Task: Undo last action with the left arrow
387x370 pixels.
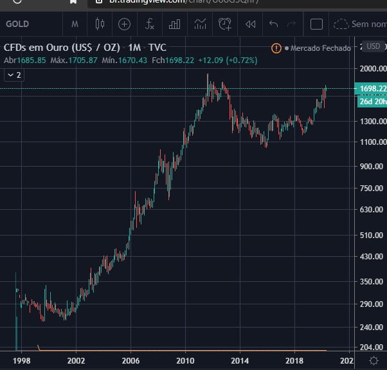Action: click(273, 24)
